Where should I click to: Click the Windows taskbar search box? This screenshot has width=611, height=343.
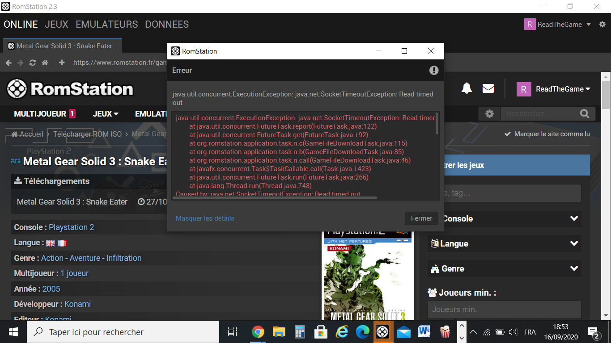pos(123,332)
